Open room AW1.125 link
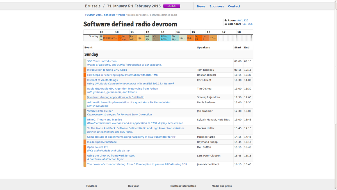 tap(243, 21)
